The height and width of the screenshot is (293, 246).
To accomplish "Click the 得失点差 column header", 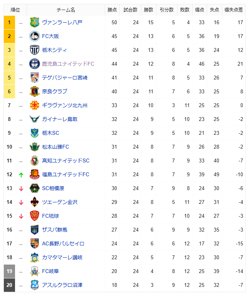I will 234,10.
